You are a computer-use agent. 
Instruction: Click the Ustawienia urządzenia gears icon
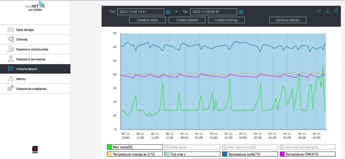[11, 89]
